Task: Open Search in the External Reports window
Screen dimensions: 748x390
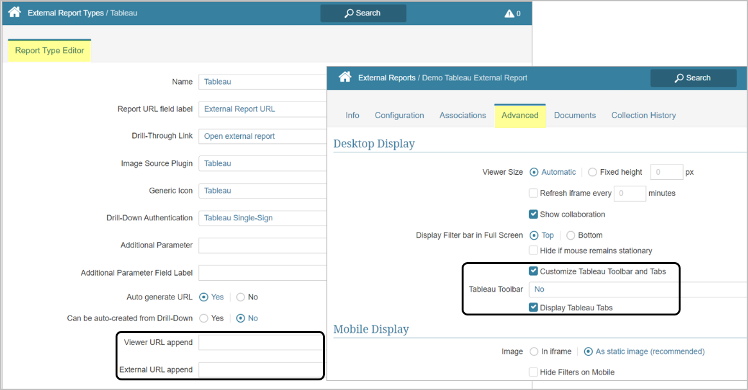Action: 693,78
